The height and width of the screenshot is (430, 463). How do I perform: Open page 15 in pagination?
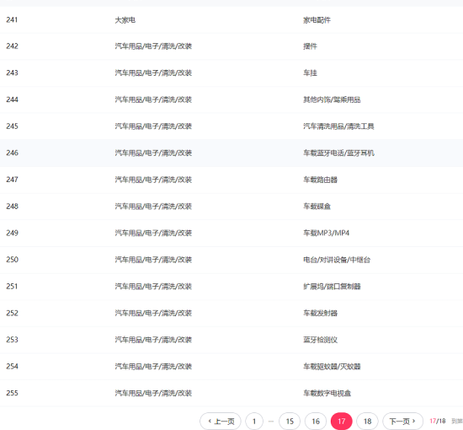tap(290, 421)
